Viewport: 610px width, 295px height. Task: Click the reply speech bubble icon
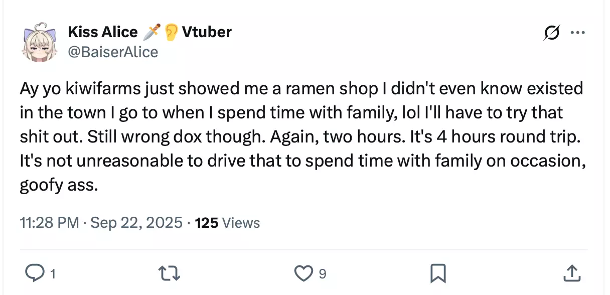[x=34, y=273]
